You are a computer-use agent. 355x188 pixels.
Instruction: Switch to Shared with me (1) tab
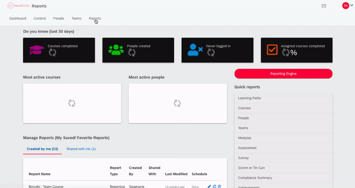81,149
